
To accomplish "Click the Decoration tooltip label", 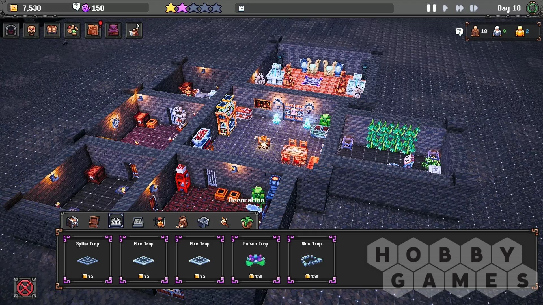I will click(x=246, y=200).
